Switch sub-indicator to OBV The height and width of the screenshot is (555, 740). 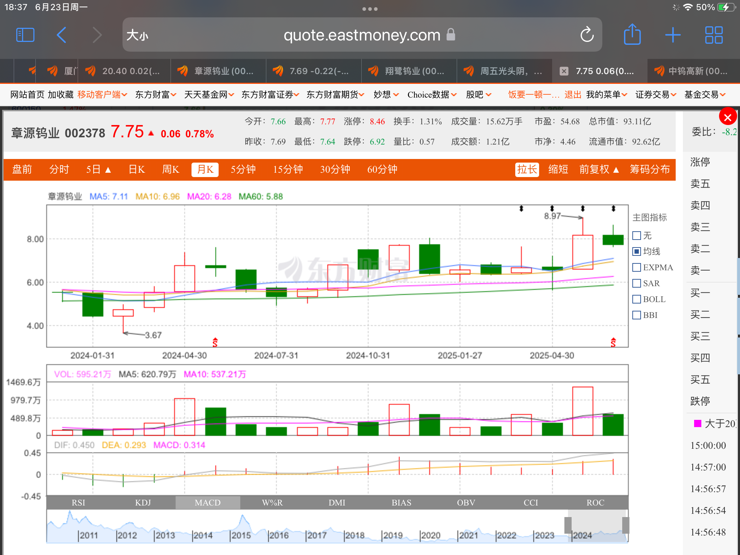pos(466,503)
